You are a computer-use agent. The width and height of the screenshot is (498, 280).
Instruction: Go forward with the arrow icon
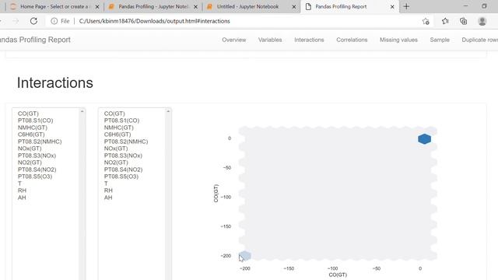16,21
